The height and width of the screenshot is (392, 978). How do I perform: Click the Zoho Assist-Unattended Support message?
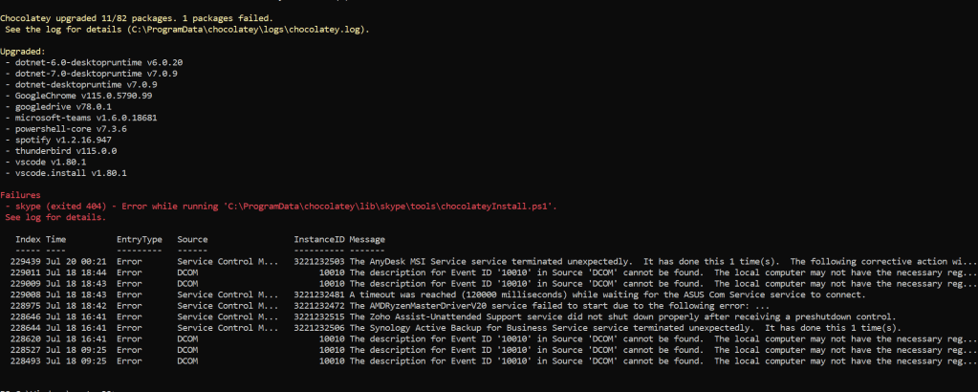tap(622, 317)
